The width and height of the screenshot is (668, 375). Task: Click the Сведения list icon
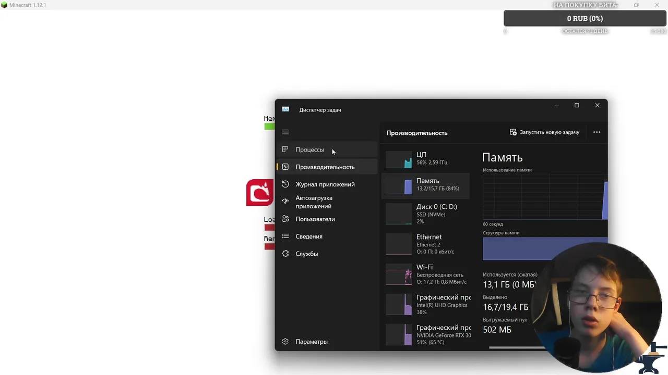pos(285,236)
